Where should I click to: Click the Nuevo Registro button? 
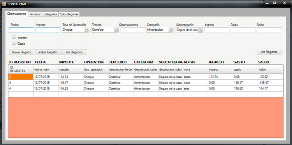(21, 52)
